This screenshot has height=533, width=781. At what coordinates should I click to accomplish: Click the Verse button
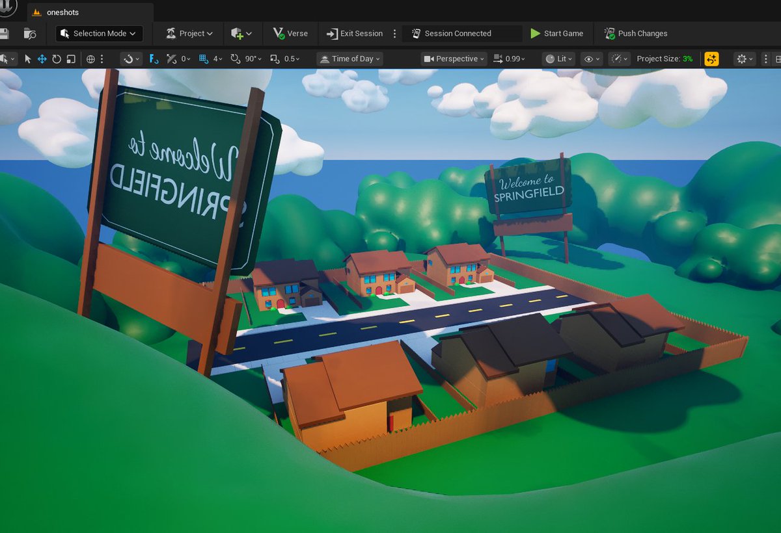click(x=290, y=33)
